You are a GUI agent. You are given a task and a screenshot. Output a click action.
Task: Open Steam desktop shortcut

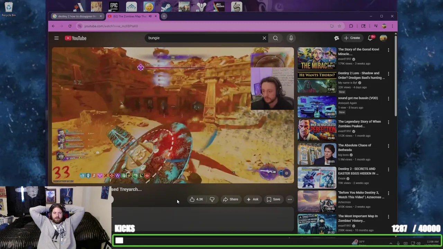[x=166, y=6]
